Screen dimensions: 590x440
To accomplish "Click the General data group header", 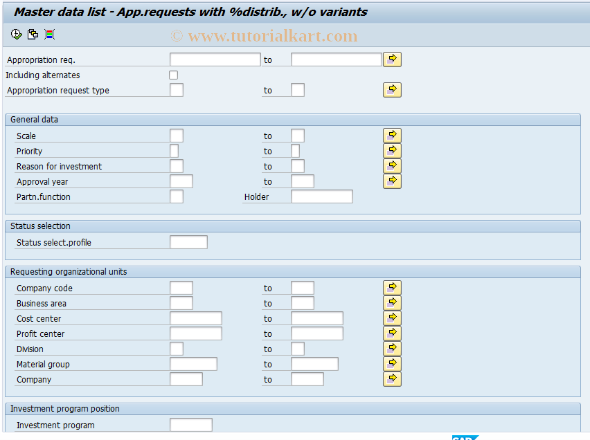I will (x=293, y=120).
